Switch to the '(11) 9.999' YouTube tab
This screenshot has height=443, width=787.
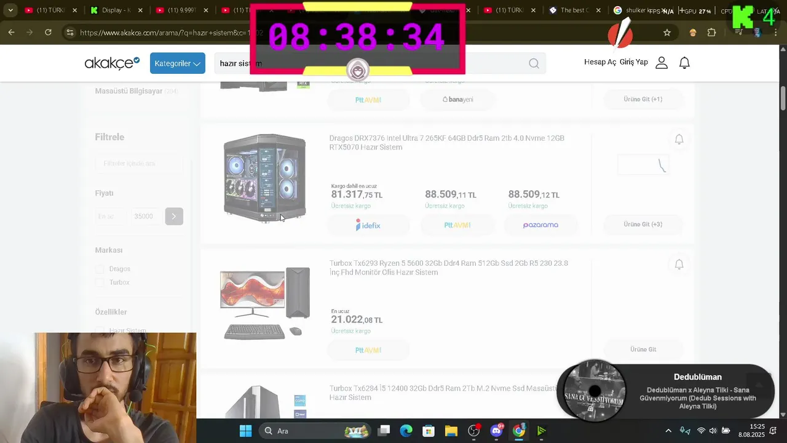click(x=181, y=10)
